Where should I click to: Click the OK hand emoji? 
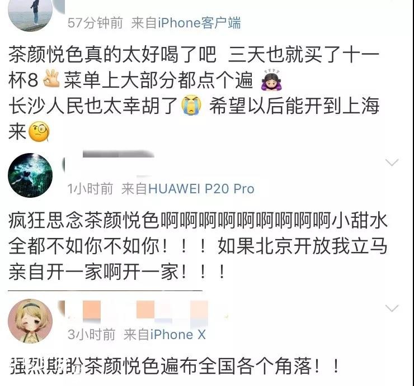pyautogui.click(x=51, y=79)
